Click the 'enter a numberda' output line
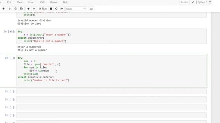 click(29, 47)
